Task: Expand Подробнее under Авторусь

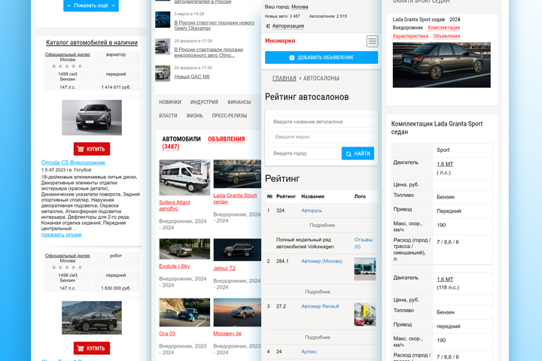Action: [x=322, y=225]
